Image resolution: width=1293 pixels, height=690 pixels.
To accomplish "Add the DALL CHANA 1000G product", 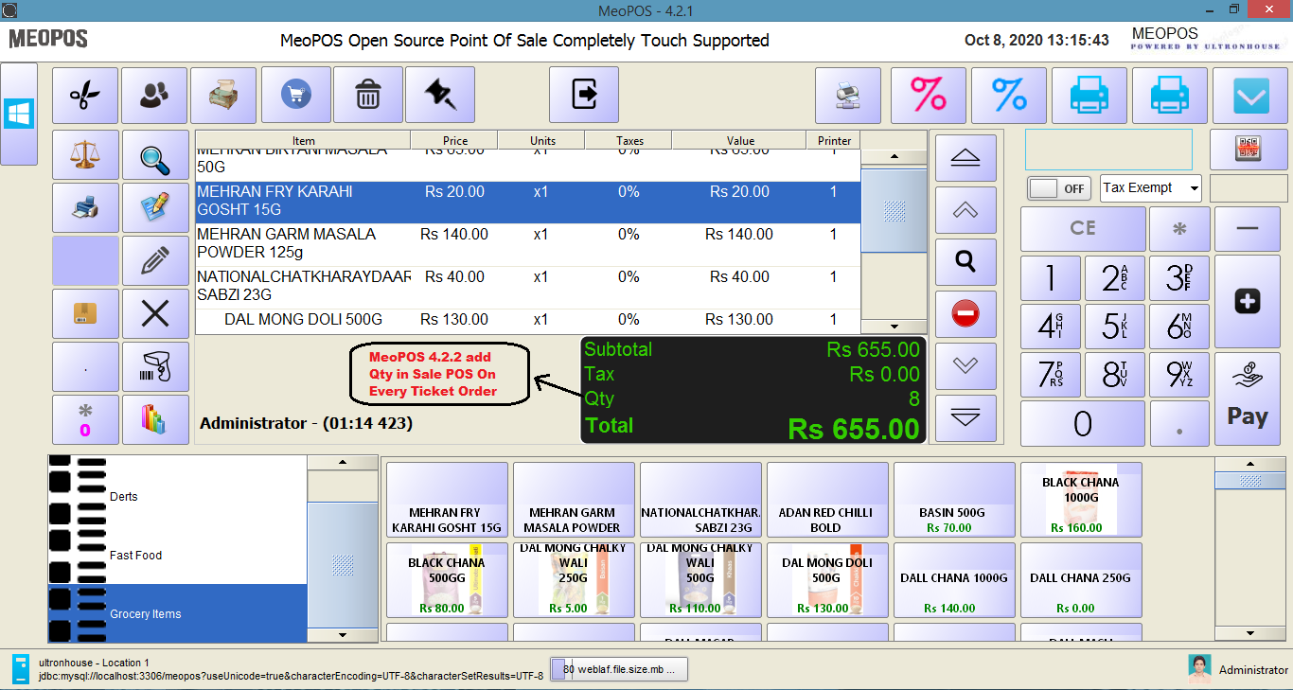I will (953, 579).
